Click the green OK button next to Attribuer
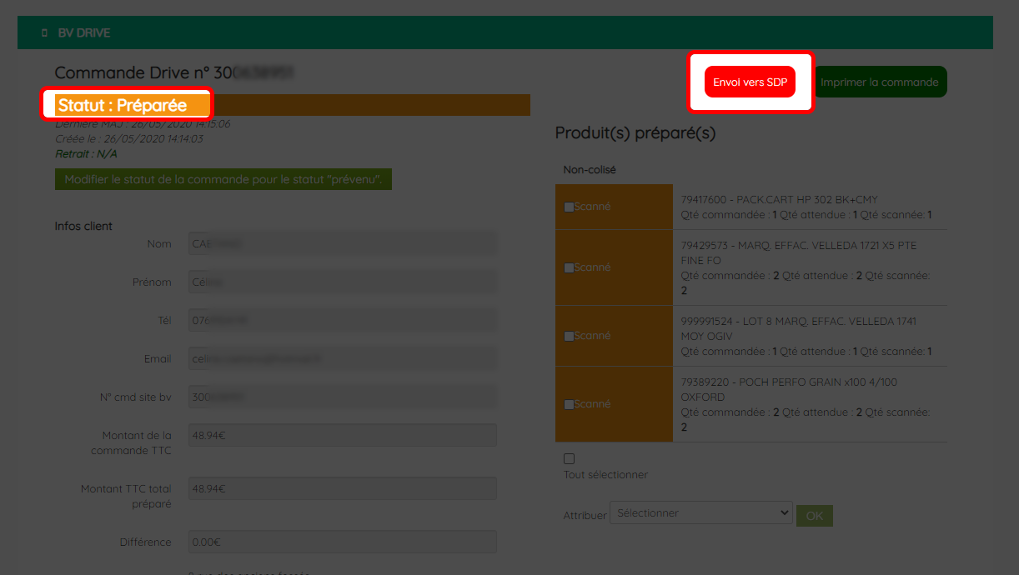This screenshot has width=1019, height=575. click(x=815, y=516)
